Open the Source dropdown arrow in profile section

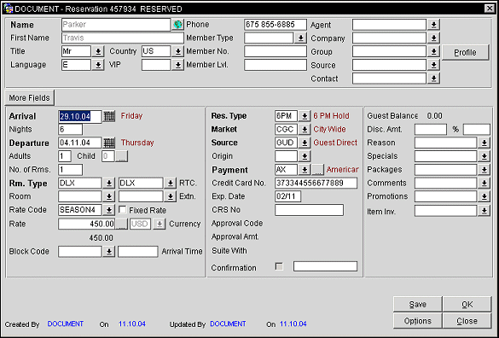pyautogui.click(x=433, y=65)
